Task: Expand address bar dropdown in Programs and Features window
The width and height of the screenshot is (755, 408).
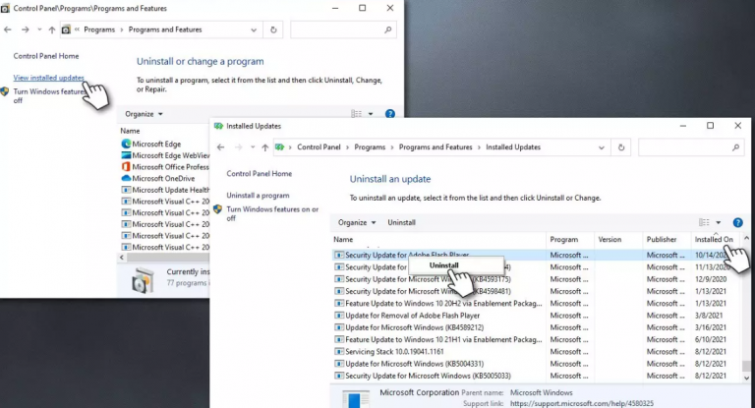Action: (254, 29)
